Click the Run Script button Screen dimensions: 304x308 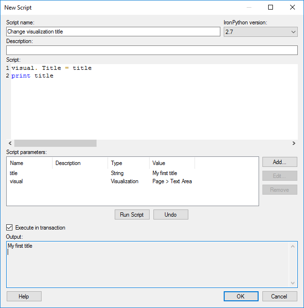132,215
